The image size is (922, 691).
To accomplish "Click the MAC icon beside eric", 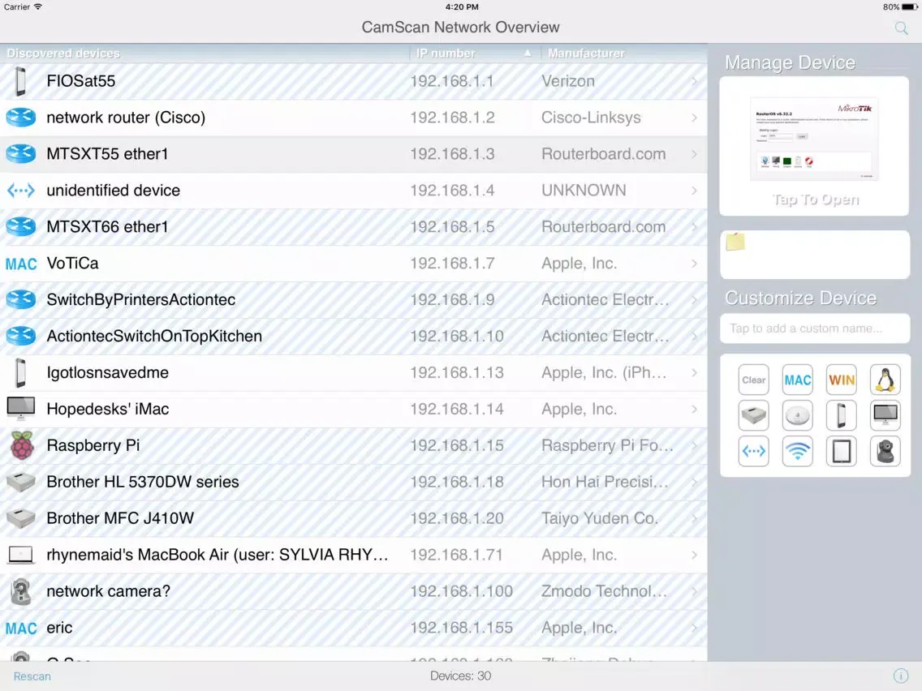I will (x=21, y=628).
